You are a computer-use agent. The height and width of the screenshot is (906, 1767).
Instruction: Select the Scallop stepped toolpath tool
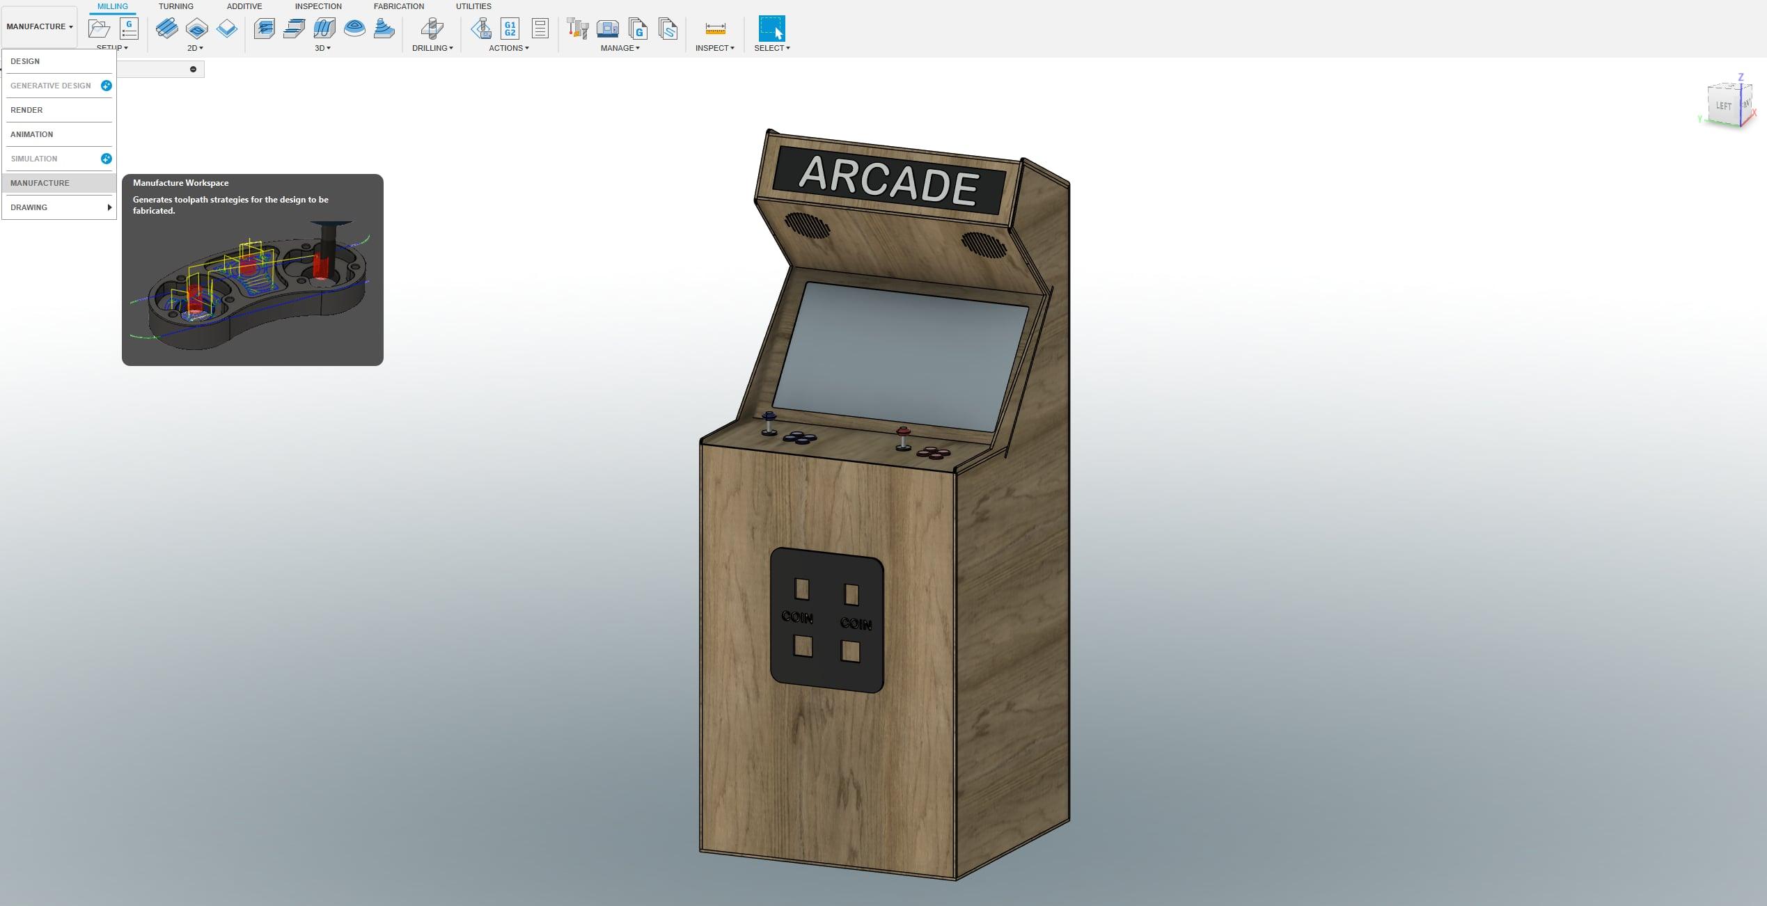coord(384,29)
